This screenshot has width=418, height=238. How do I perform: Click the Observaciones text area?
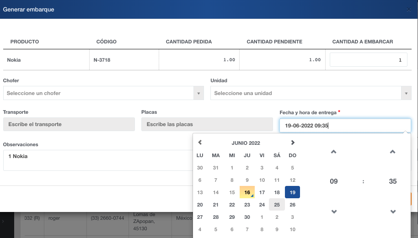(97, 160)
